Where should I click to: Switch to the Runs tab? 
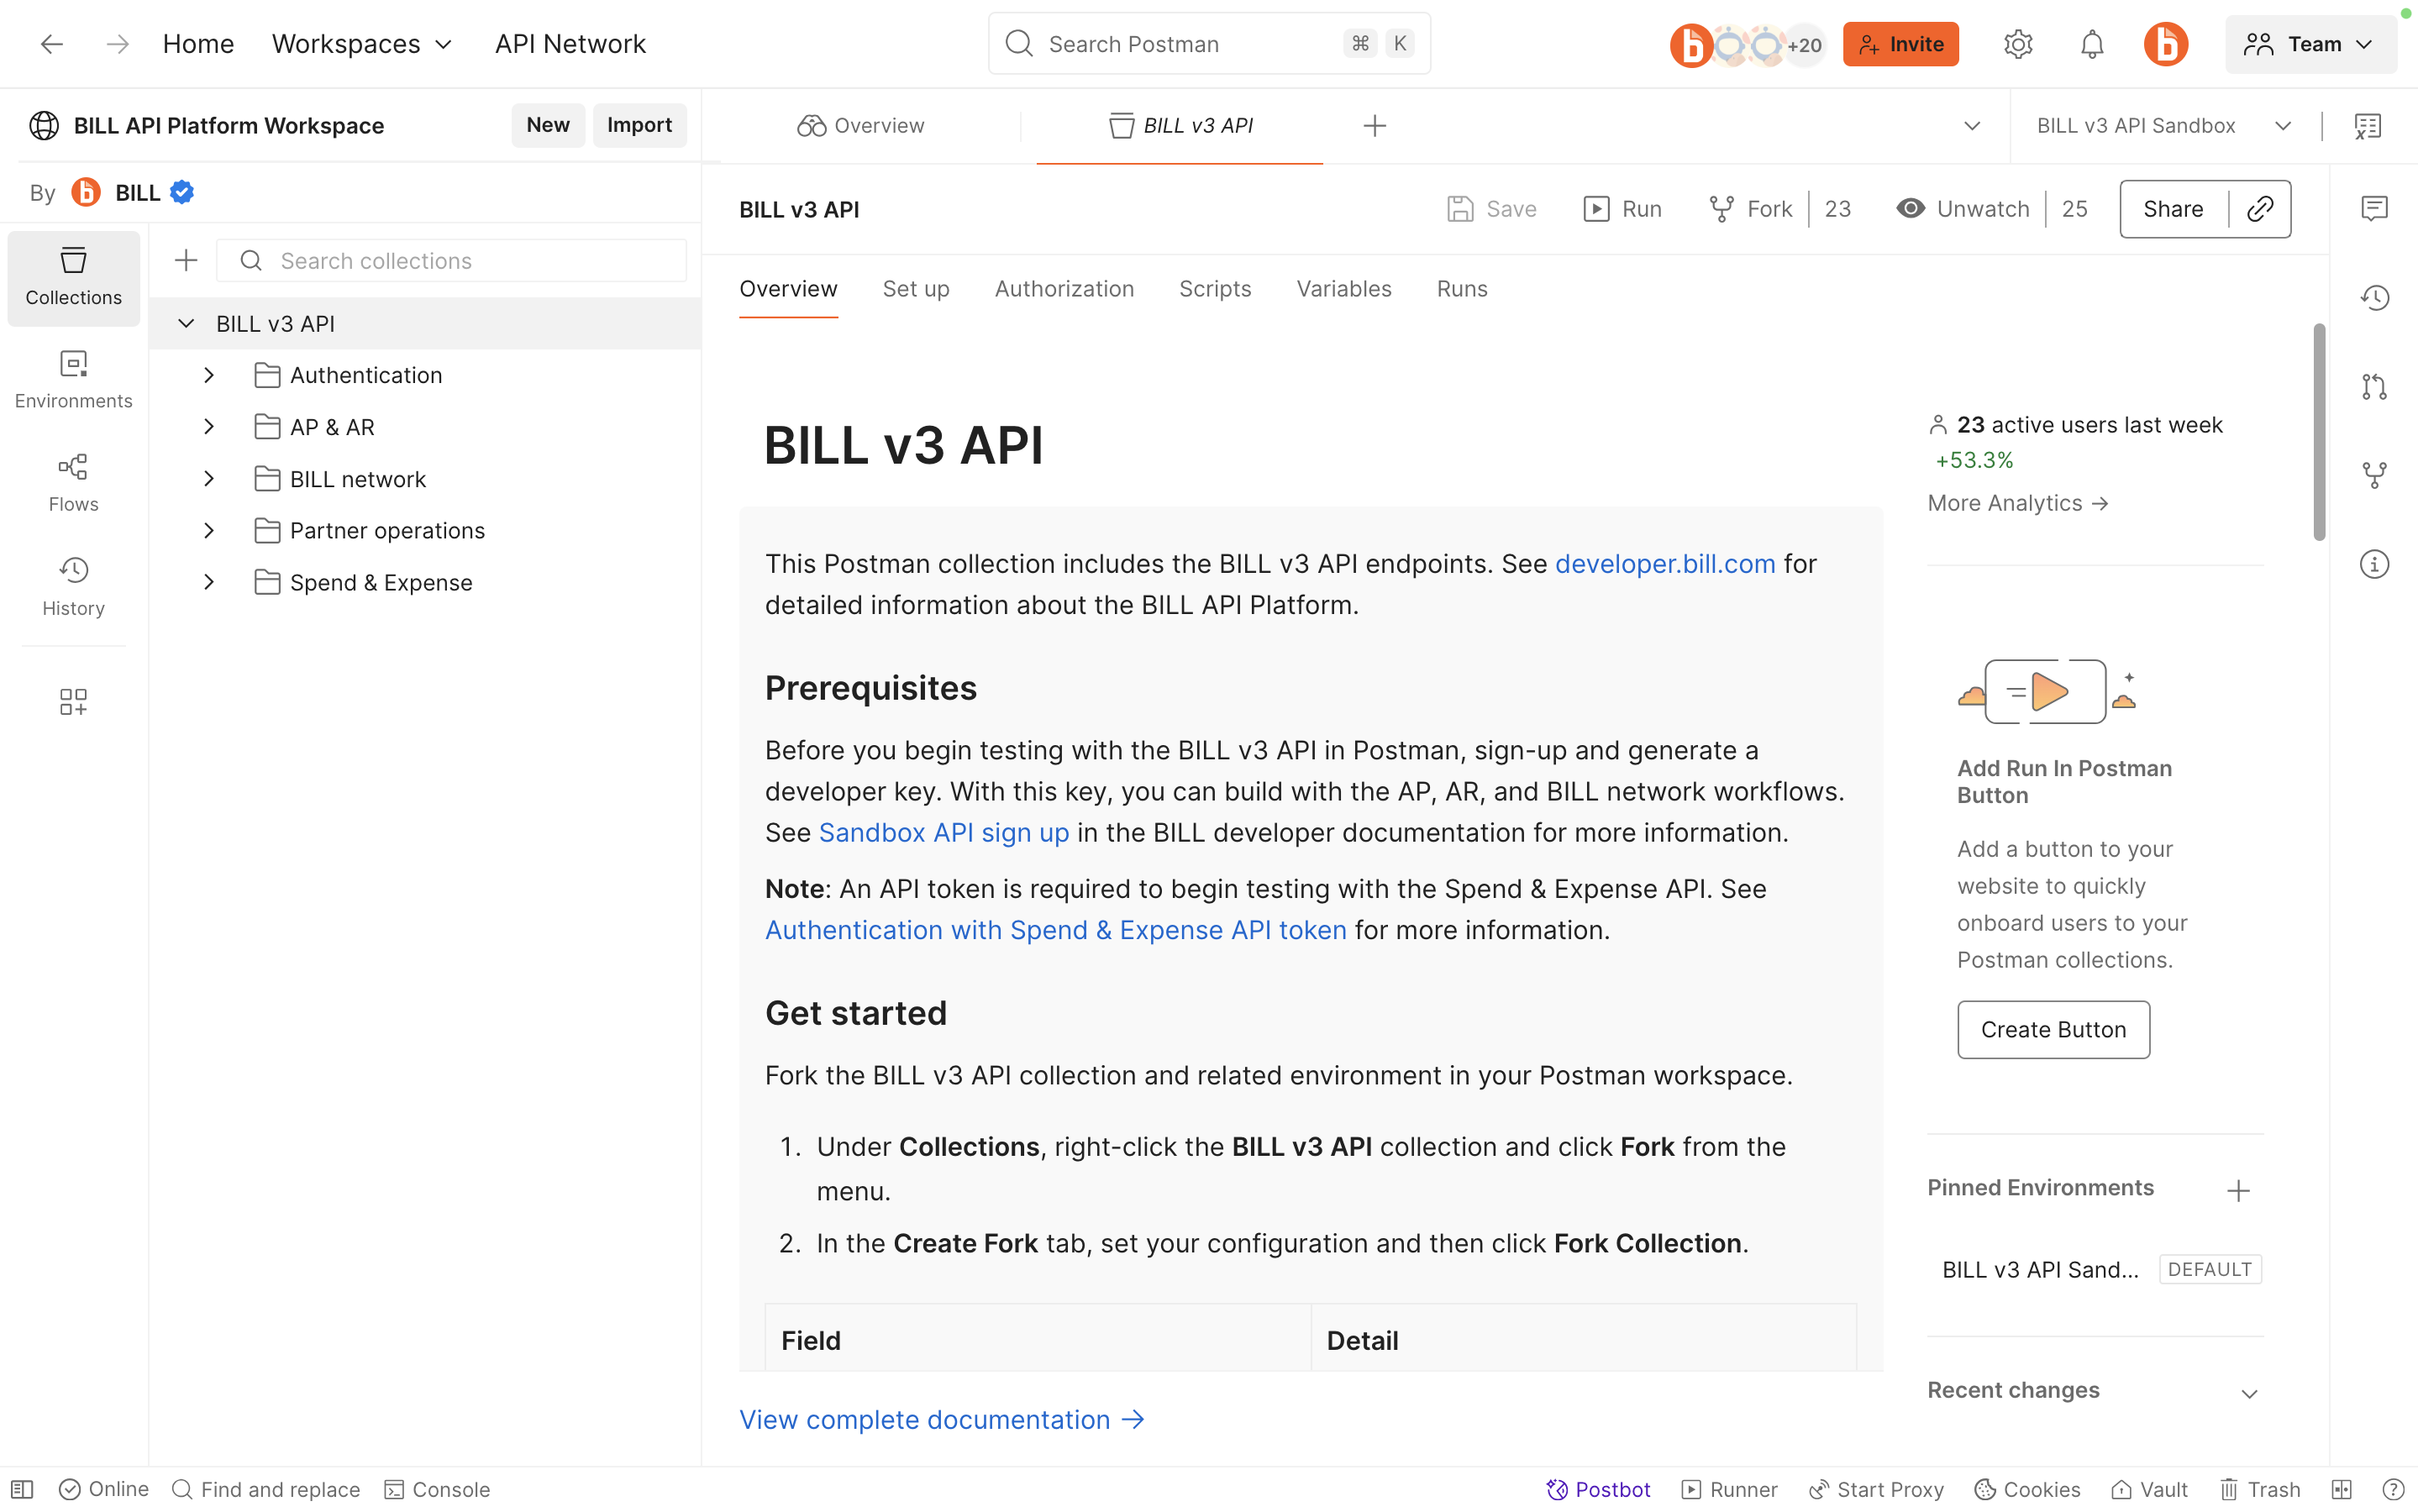coord(1462,289)
